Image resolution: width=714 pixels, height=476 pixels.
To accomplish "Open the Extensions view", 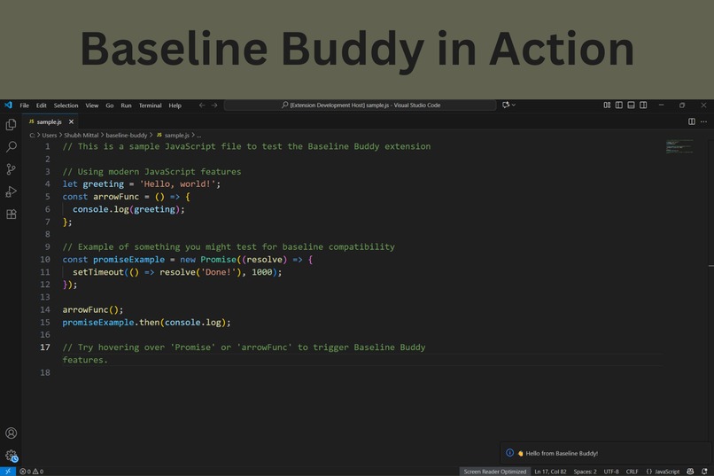I will pyautogui.click(x=11, y=215).
